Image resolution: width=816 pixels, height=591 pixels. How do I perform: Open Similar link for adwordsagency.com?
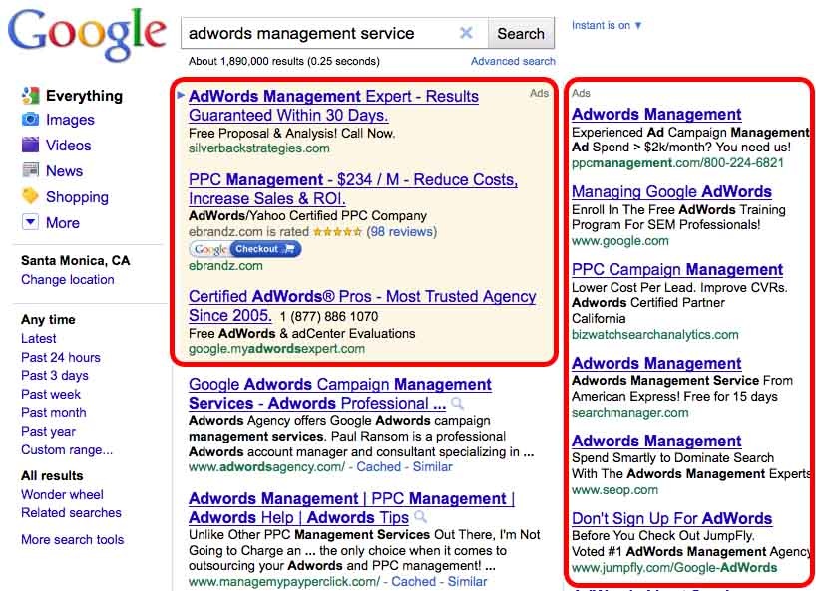[x=433, y=467]
